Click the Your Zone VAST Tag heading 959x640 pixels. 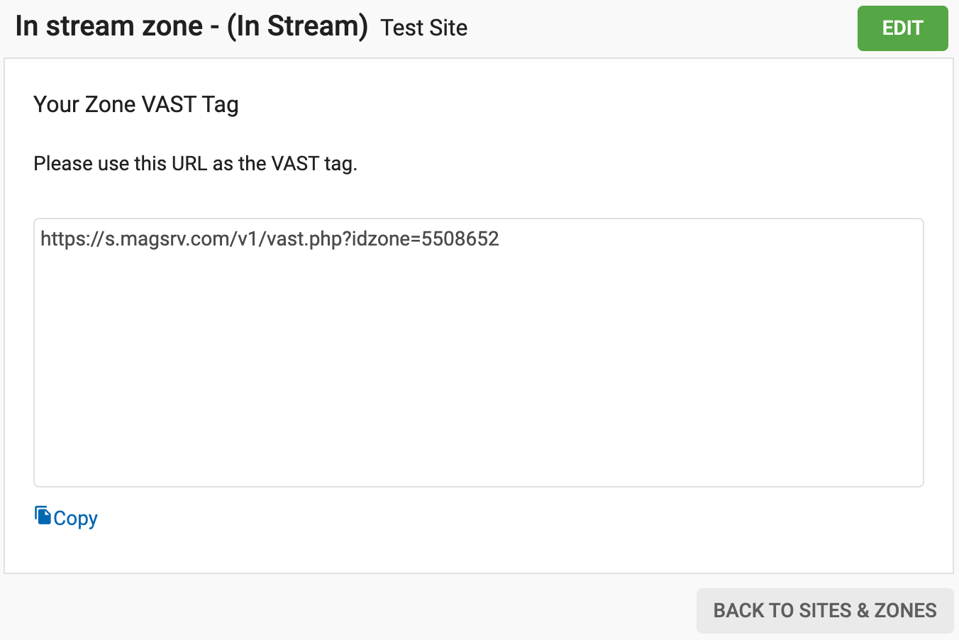(136, 104)
